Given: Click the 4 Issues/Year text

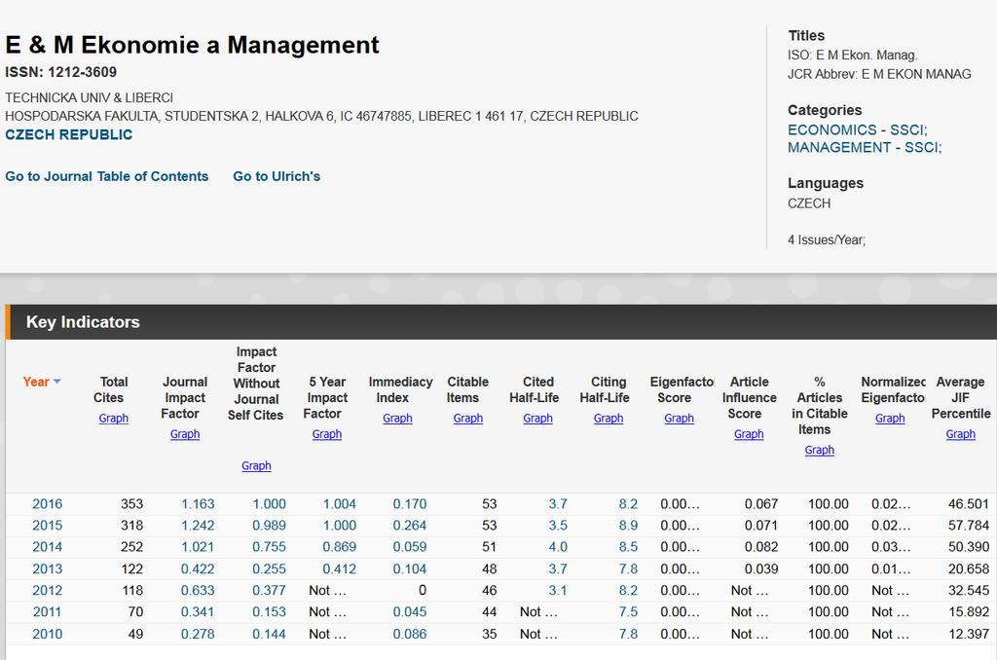Looking at the screenshot, I should click(827, 239).
